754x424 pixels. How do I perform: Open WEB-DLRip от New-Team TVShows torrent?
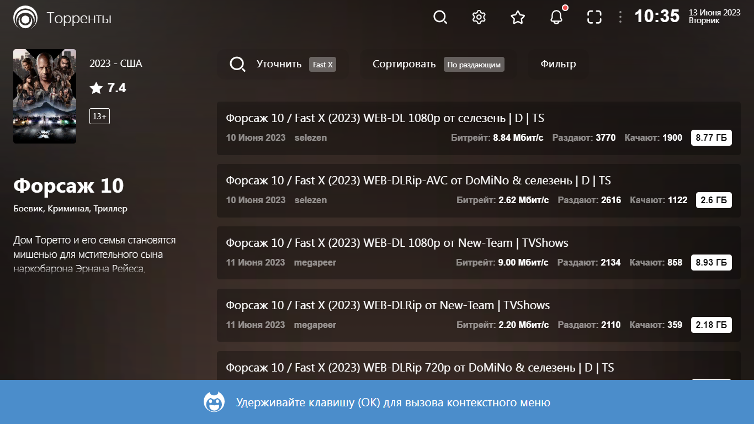pos(479,315)
